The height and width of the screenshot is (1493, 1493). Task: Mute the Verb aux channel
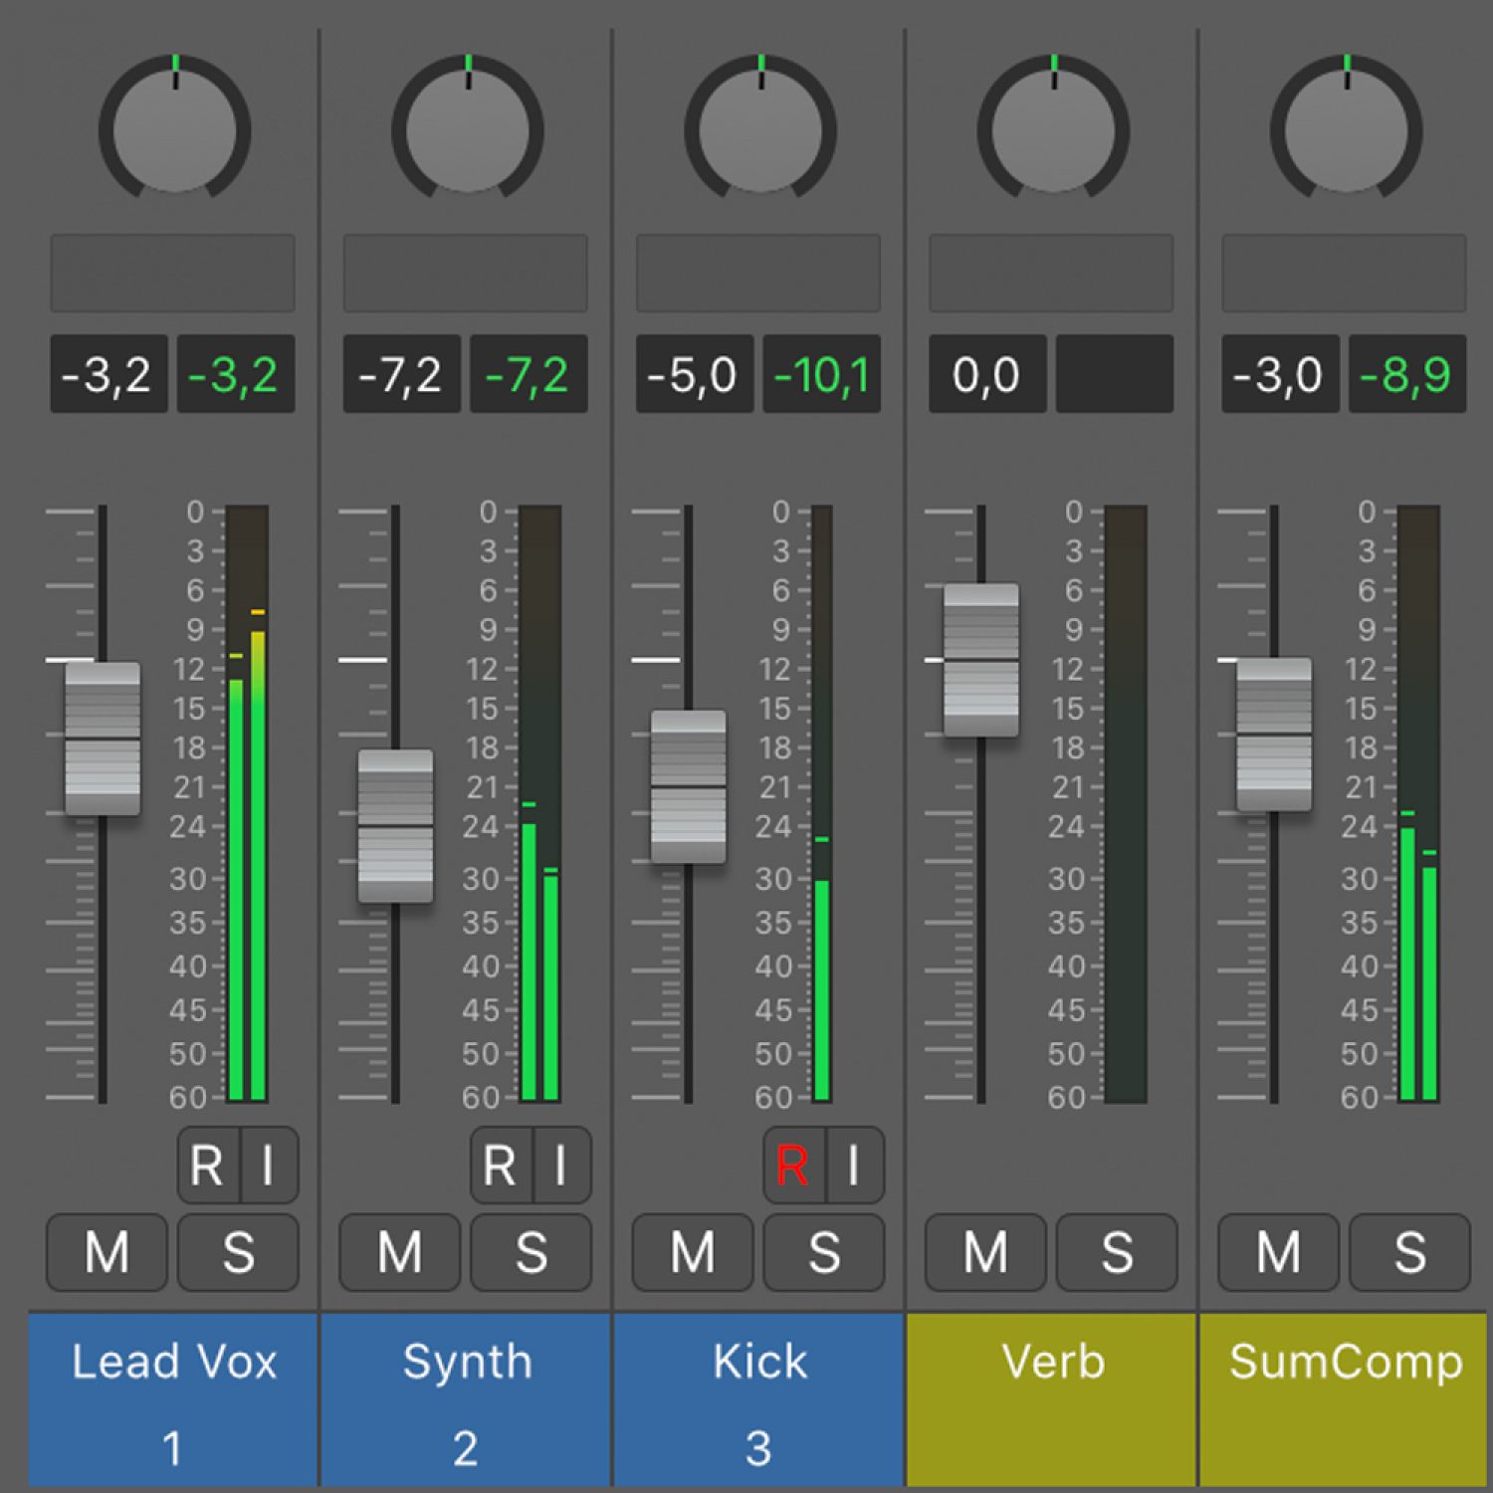point(985,1252)
